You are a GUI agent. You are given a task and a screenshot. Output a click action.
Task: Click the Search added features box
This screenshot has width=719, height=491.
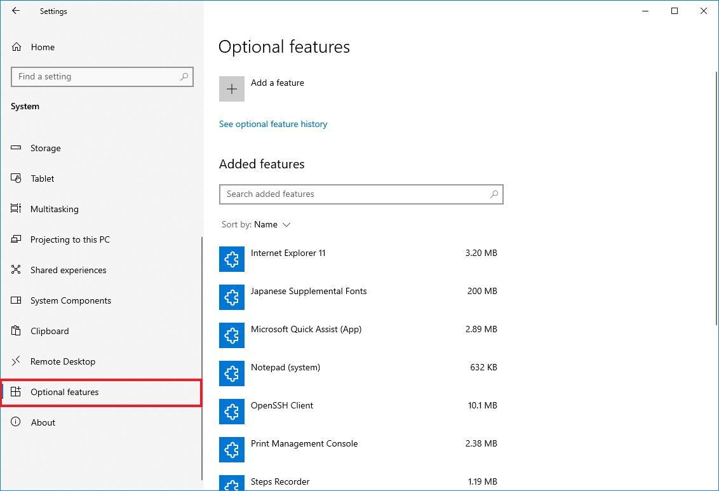(x=361, y=194)
